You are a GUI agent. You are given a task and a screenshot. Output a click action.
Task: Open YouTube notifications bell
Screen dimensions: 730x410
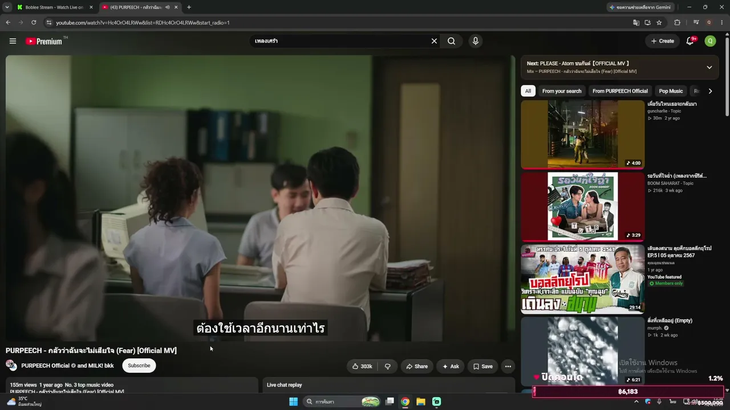pos(690,41)
